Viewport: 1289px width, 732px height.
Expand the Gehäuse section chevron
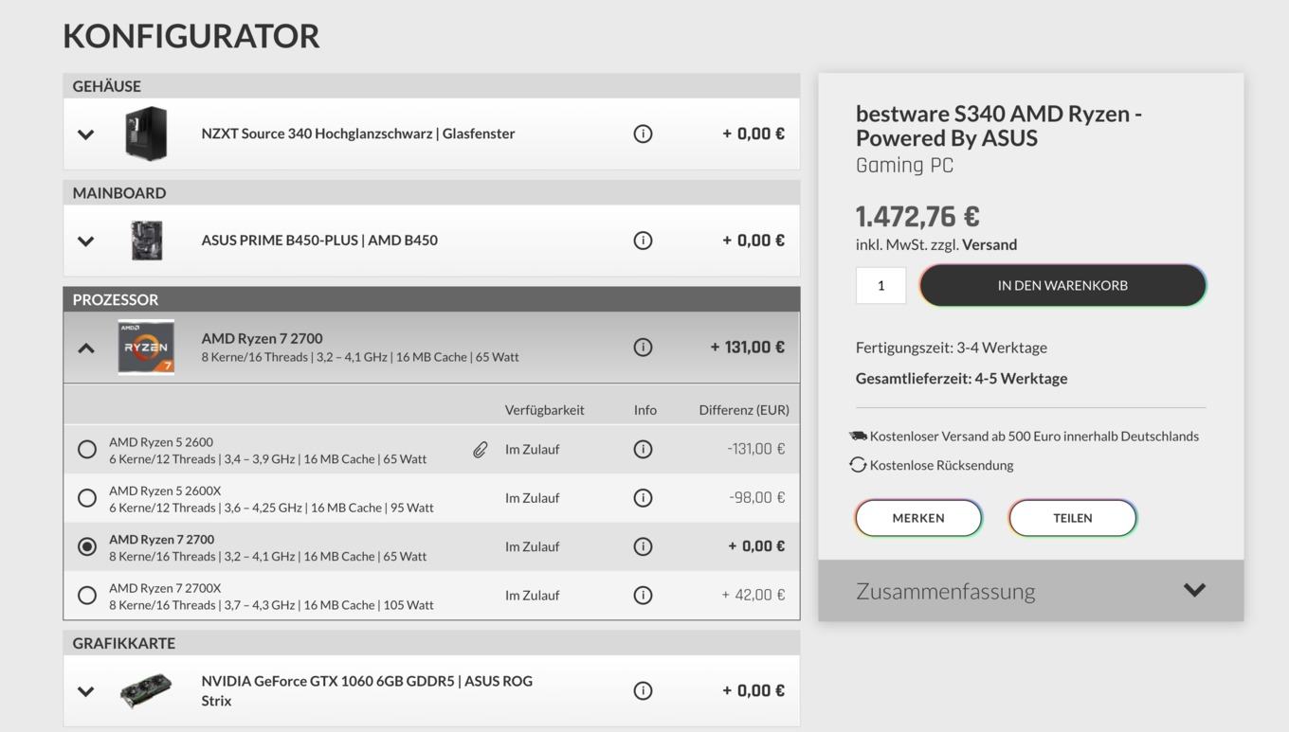[86, 134]
